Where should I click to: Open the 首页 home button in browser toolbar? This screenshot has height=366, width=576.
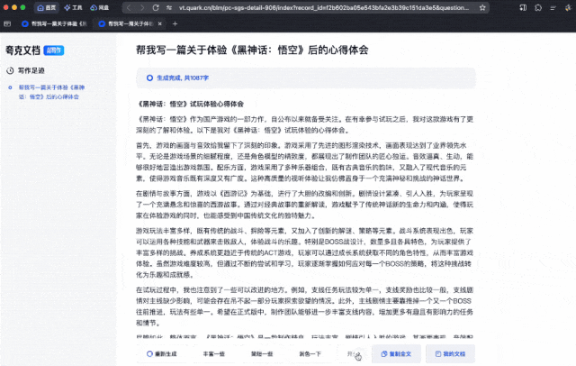46,8
